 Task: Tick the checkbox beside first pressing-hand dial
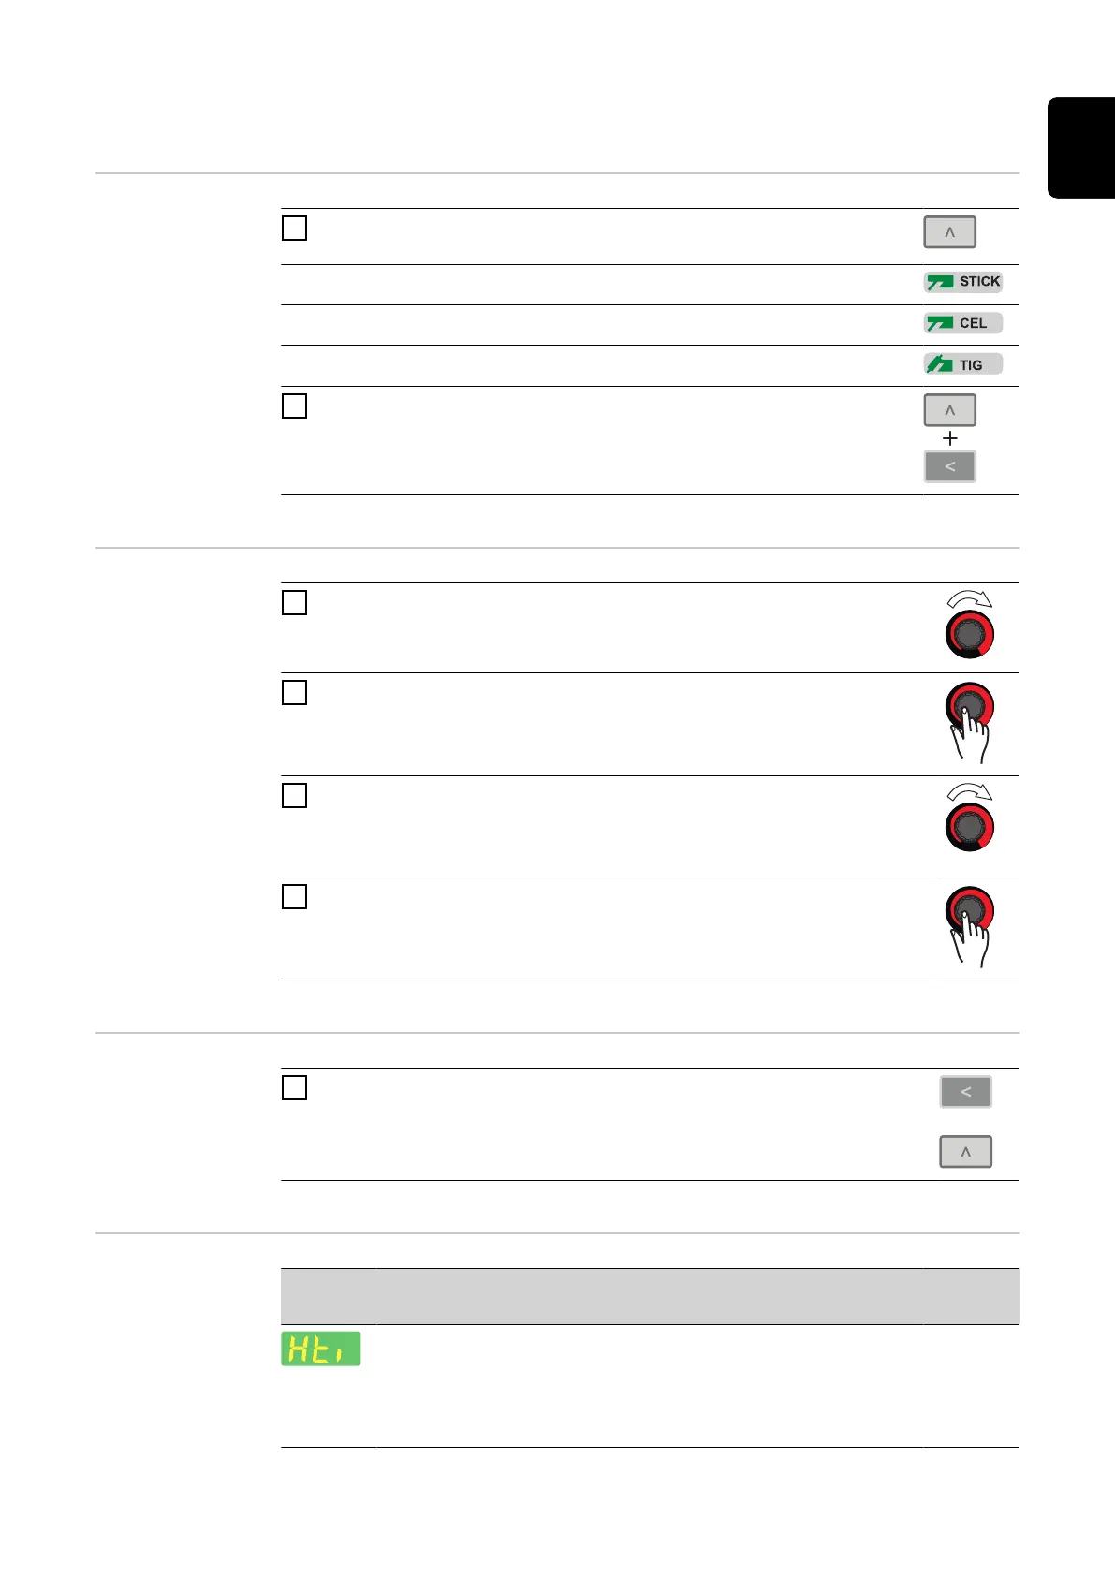(294, 692)
